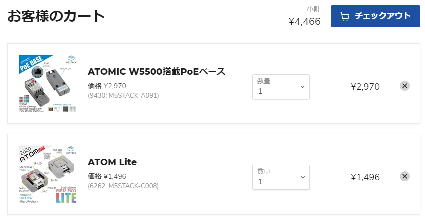
Task: Click the お客様のカート heading
Action: coord(56,16)
